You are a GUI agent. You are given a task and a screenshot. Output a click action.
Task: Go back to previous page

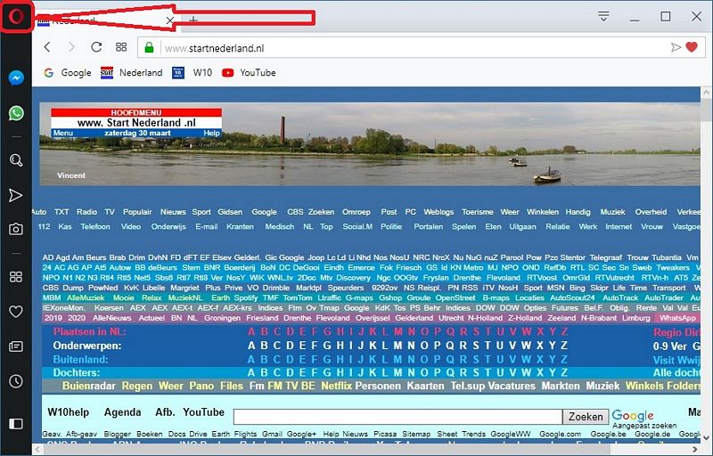47,47
